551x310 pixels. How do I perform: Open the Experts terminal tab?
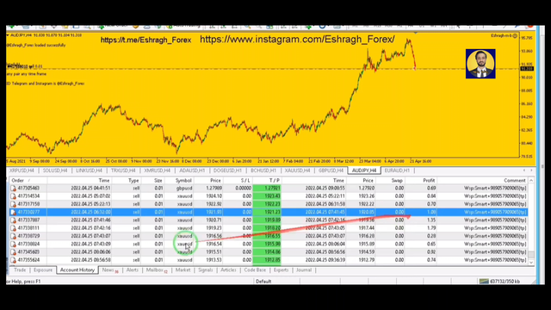[281, 270]
